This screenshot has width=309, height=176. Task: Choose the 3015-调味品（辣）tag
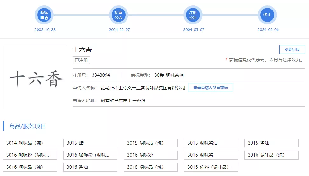[x=151, y=143]
